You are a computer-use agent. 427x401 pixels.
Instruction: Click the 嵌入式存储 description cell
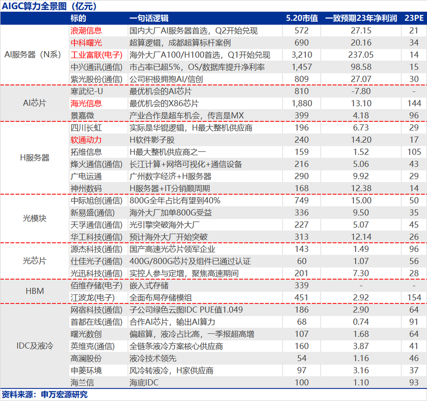point(149,286)
